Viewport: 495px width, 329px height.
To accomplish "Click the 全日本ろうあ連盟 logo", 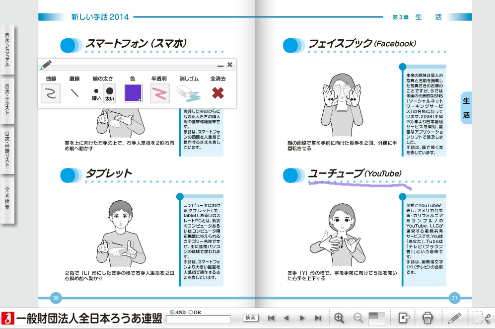I will (82, 319).
